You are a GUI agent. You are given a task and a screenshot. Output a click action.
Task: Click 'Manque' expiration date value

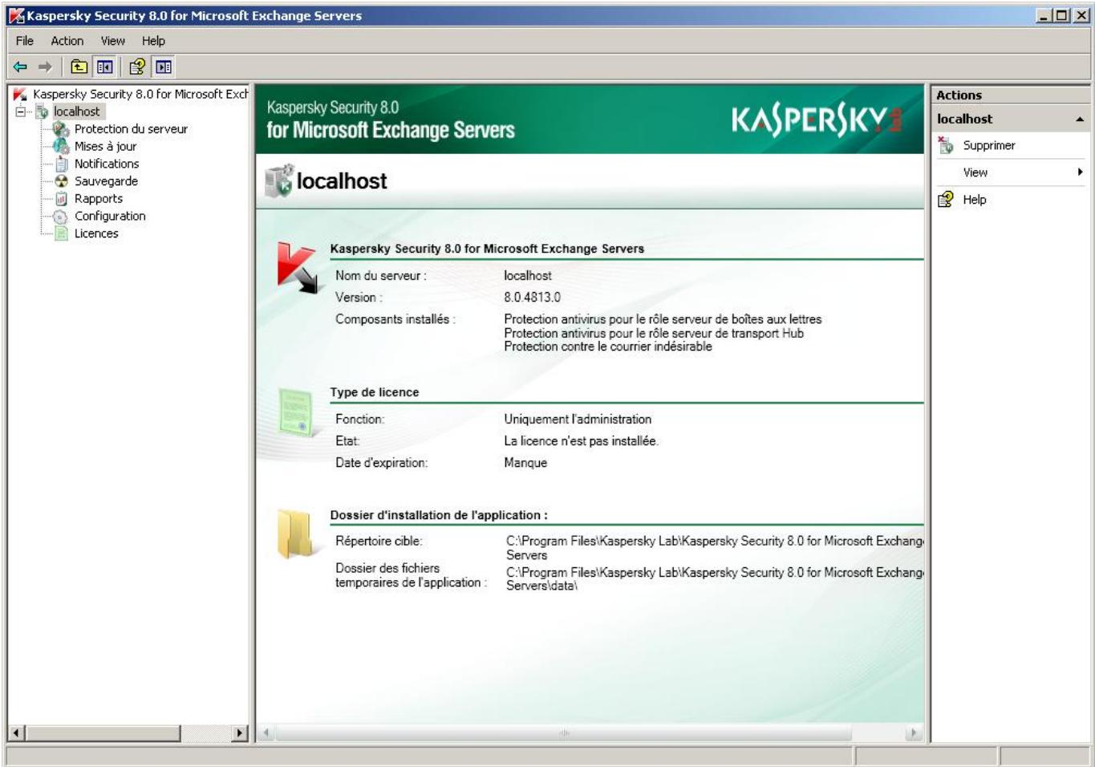(525, 463)
